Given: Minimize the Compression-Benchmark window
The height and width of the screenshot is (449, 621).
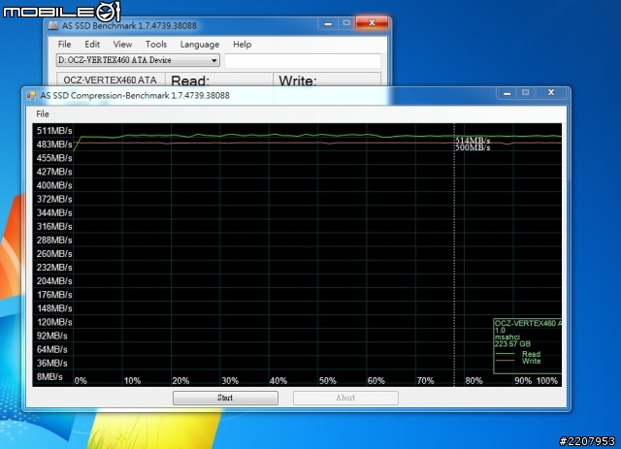Looking at the screenshot, I should tap(507, 93).
